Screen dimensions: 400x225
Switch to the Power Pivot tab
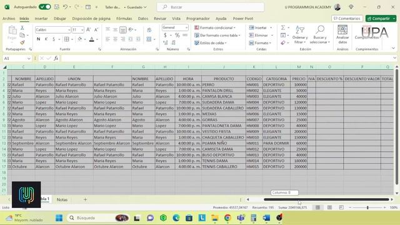coord(243,19)
